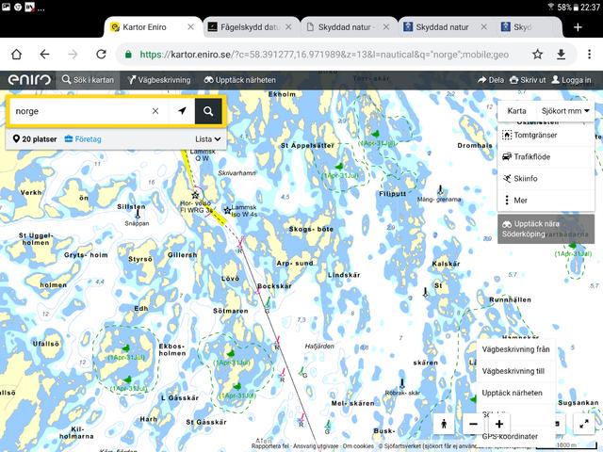
Task: Click the Om cookies link
Action: (358, 445)
